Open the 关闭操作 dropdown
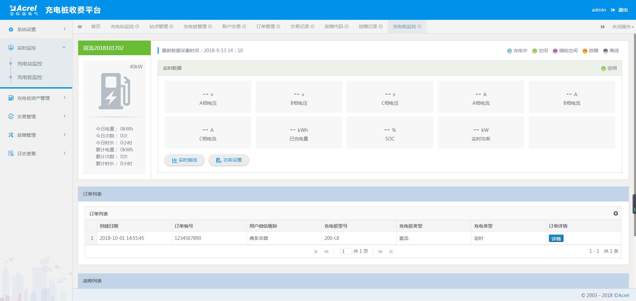This screenshot has height=301, width=636. coord(622,27)
